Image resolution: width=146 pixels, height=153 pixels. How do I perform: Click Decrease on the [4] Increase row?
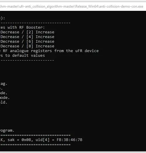point(10,37)
